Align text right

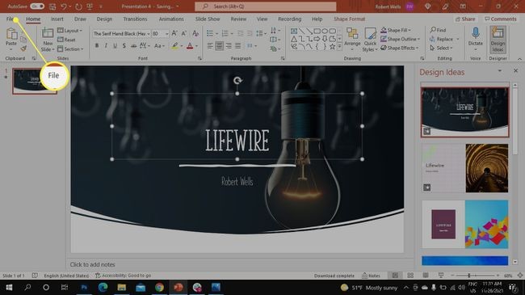pos(229,46)
